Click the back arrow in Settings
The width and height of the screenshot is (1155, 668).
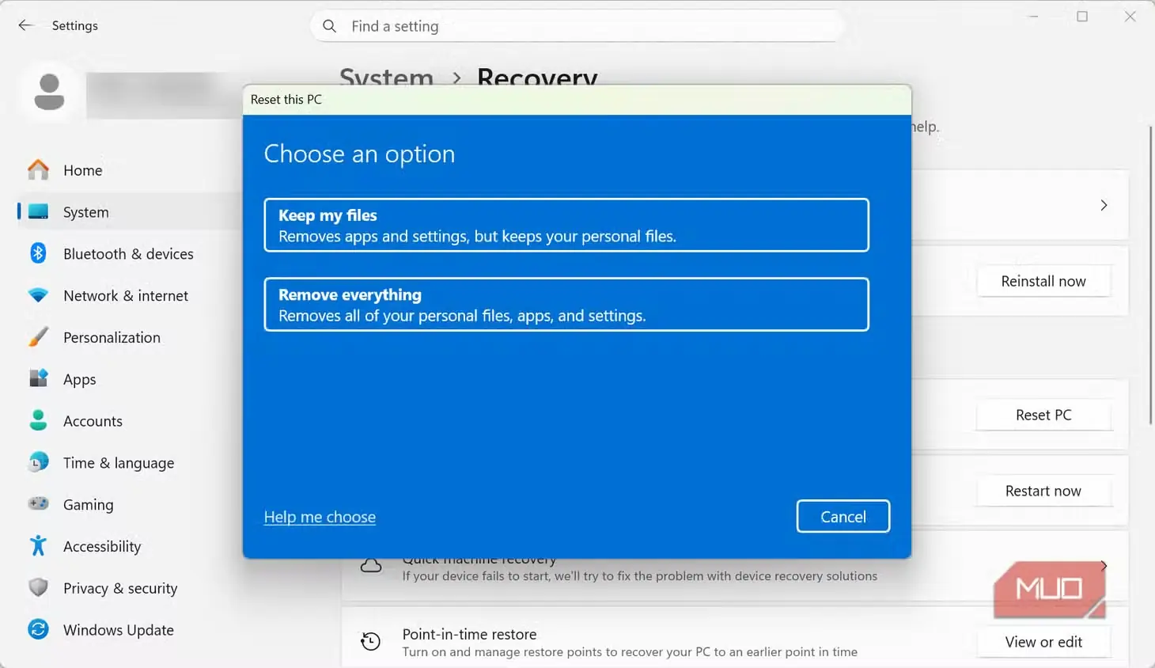pyautogui.click(x=25, y=25)
